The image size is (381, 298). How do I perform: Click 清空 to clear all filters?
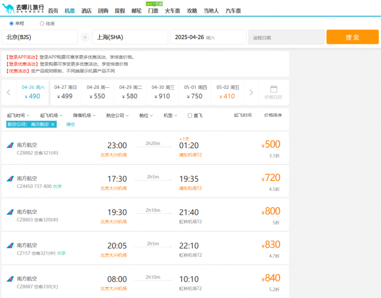(70, 124)
